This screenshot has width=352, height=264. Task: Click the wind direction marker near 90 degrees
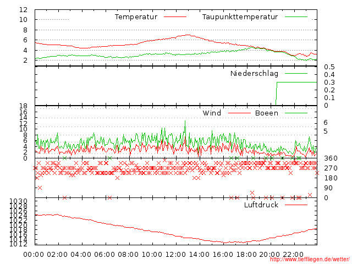(x=40, y=188)
